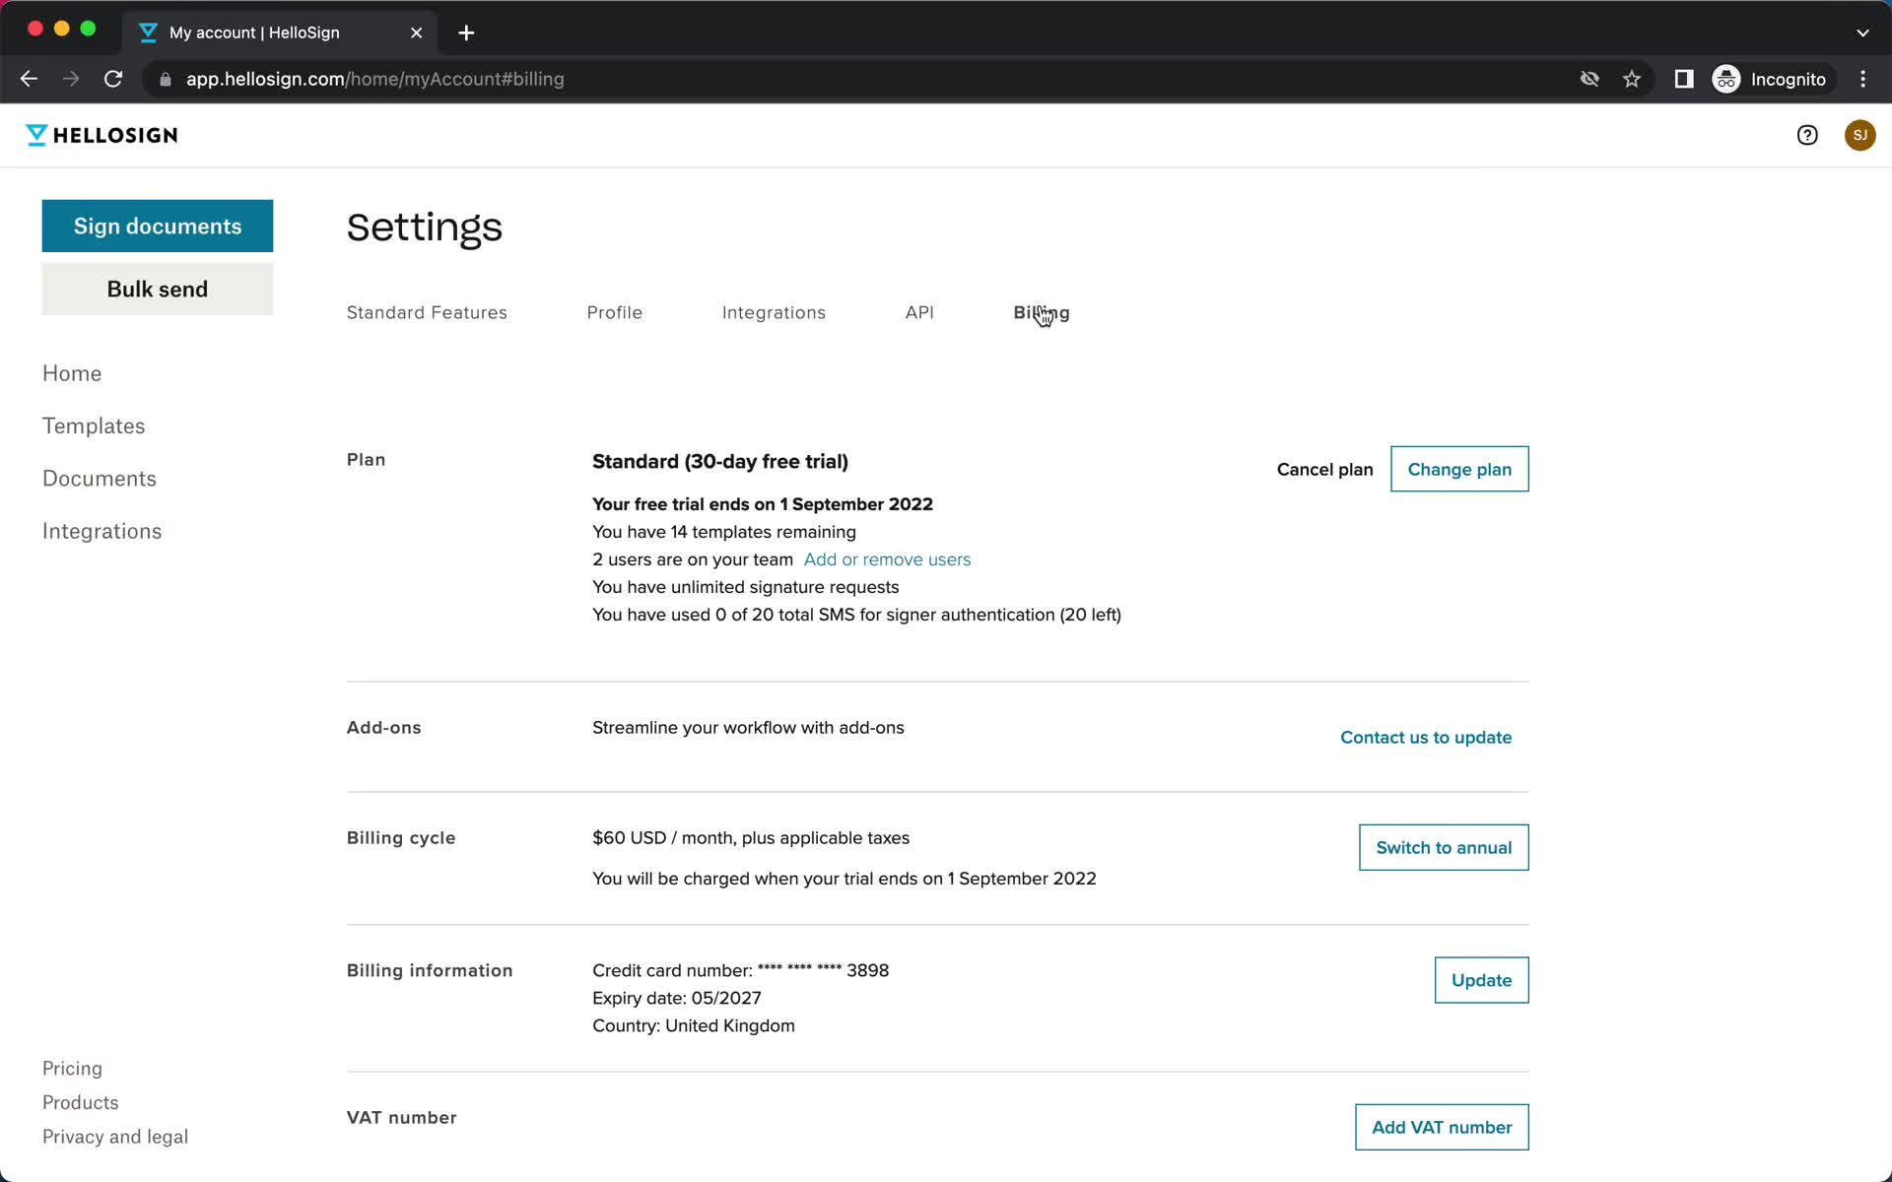Bookmark this page with the star icon
This screenshot has height=1182, width=1892.
1632,79
